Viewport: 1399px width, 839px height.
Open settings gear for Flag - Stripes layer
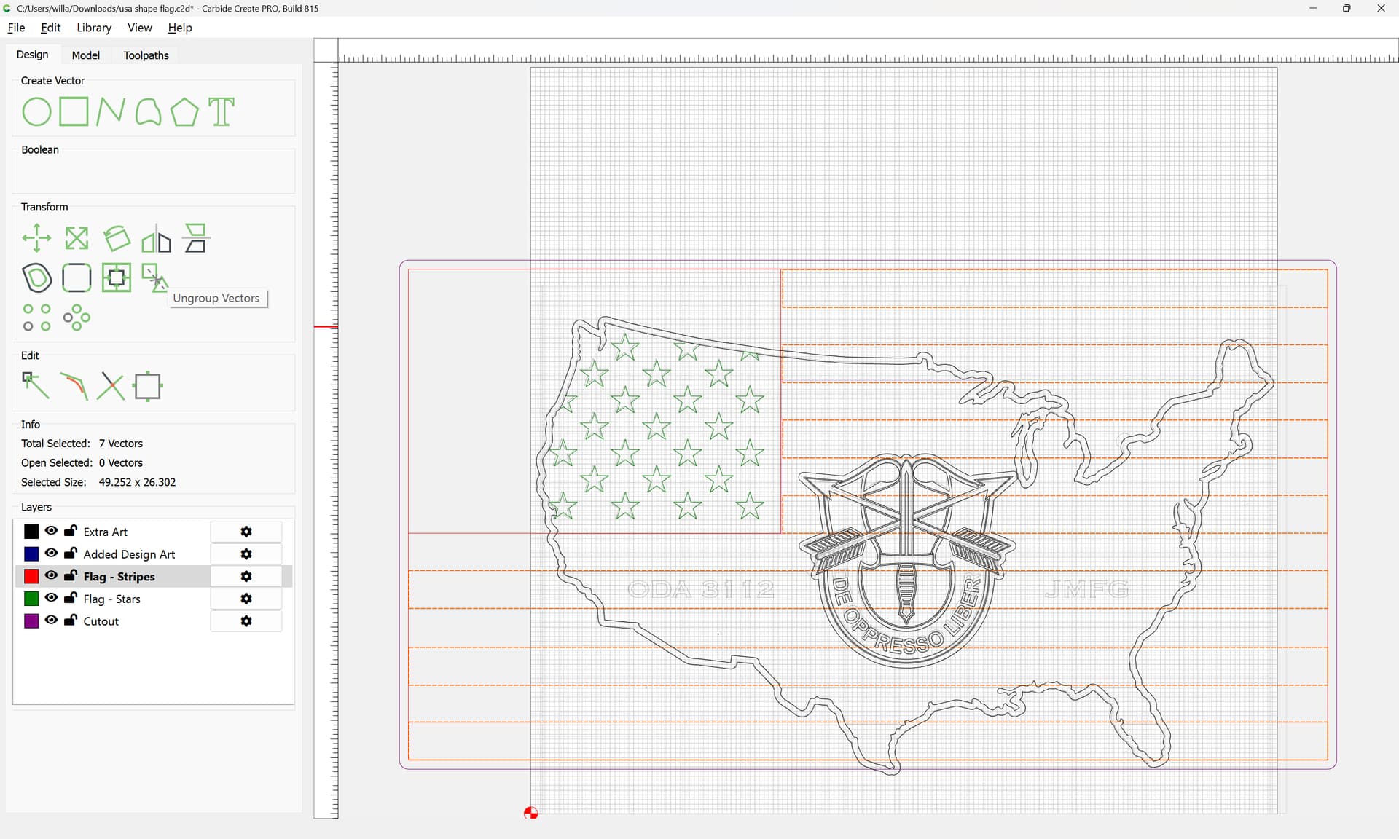tap(246, 576)
